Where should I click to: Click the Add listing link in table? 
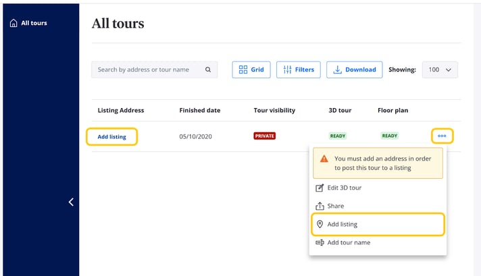[111, 137]
